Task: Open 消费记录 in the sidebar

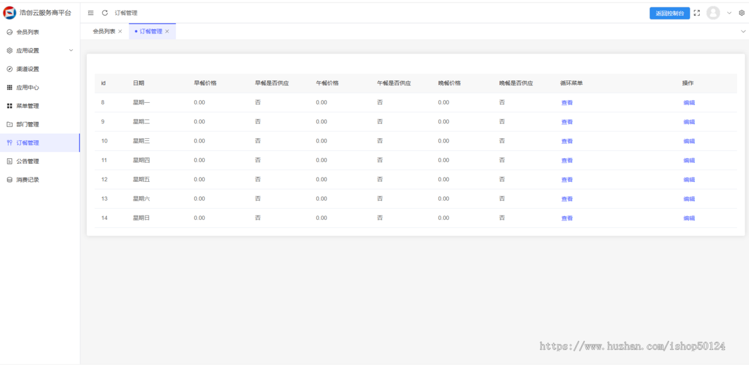Action: coord(27,180)
